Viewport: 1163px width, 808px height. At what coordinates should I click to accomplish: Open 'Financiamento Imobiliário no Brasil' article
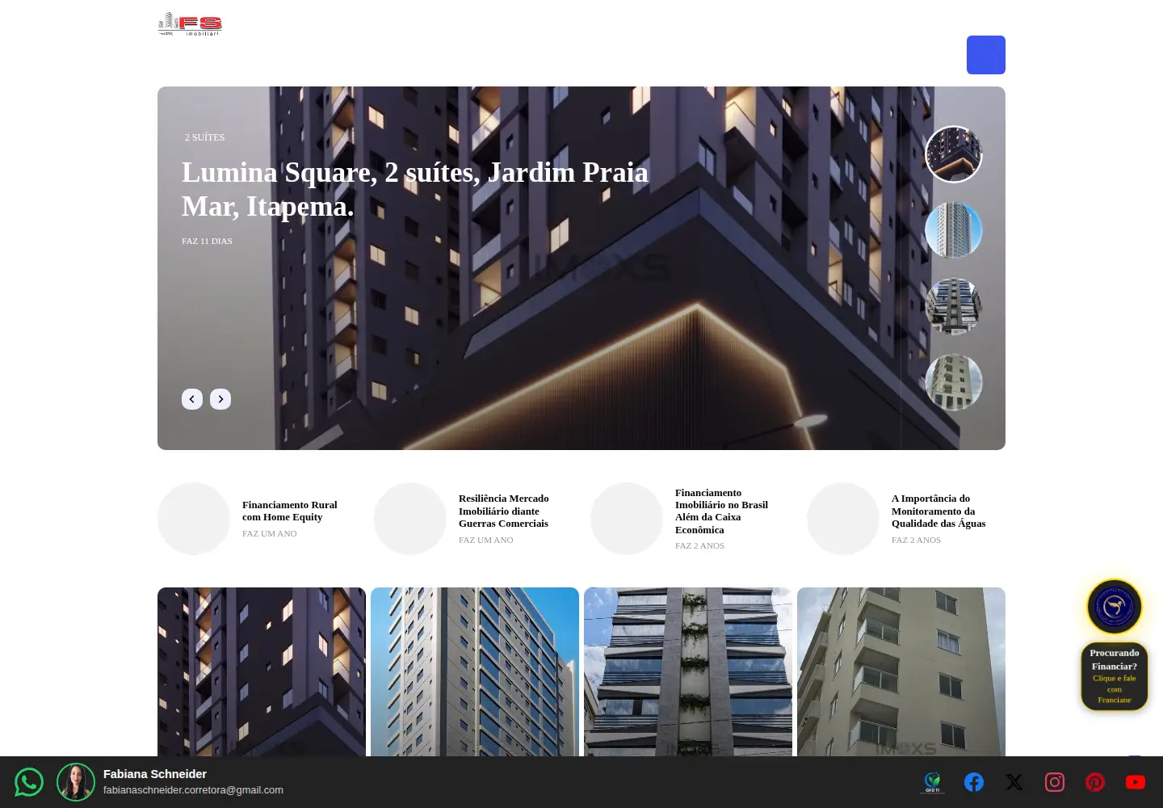pos(721,511)
